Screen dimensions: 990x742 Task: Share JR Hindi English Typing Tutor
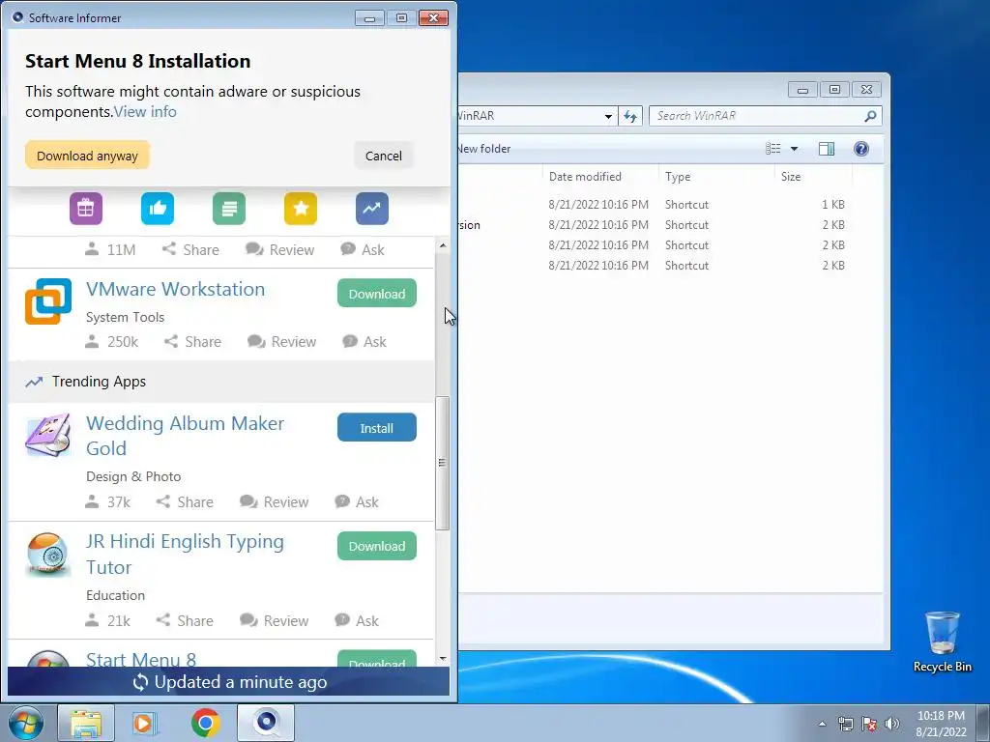click(x=185, y=621)
